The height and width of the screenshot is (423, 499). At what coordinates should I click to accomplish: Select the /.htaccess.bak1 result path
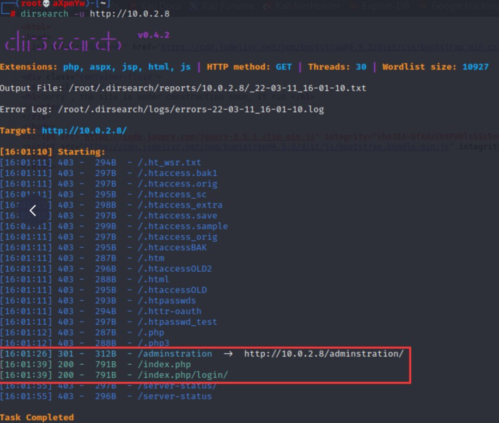pyautogui.click(x=177, y=173)
